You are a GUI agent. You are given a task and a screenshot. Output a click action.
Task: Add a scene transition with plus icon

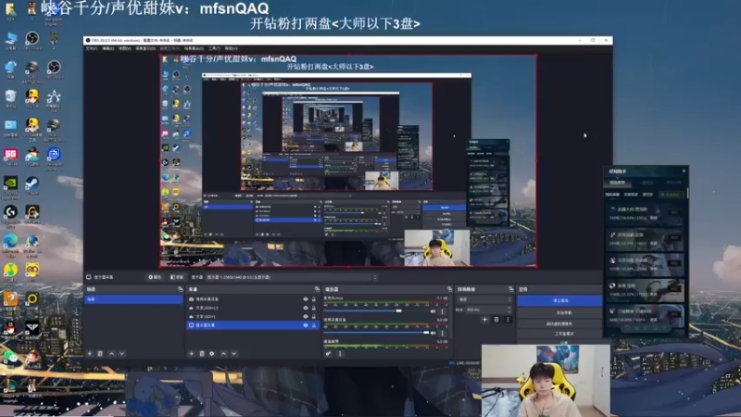tap(484, 320)
